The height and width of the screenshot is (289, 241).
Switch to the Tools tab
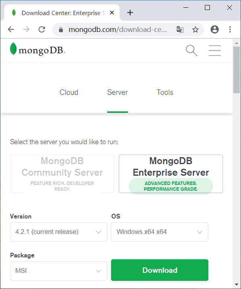point(165,92)
